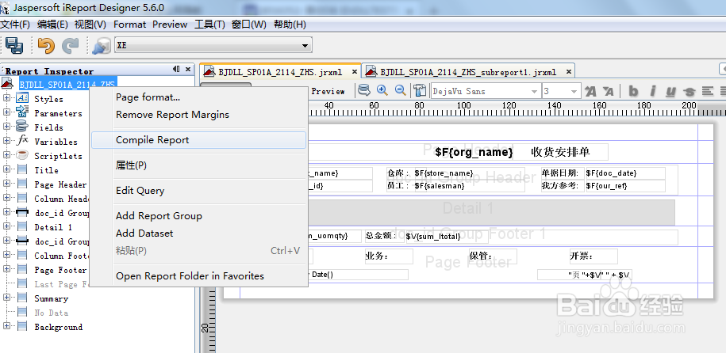The image size is (726, 353).
Task: Click the Save All toolbar icon
Action: [x=14, y=45]
